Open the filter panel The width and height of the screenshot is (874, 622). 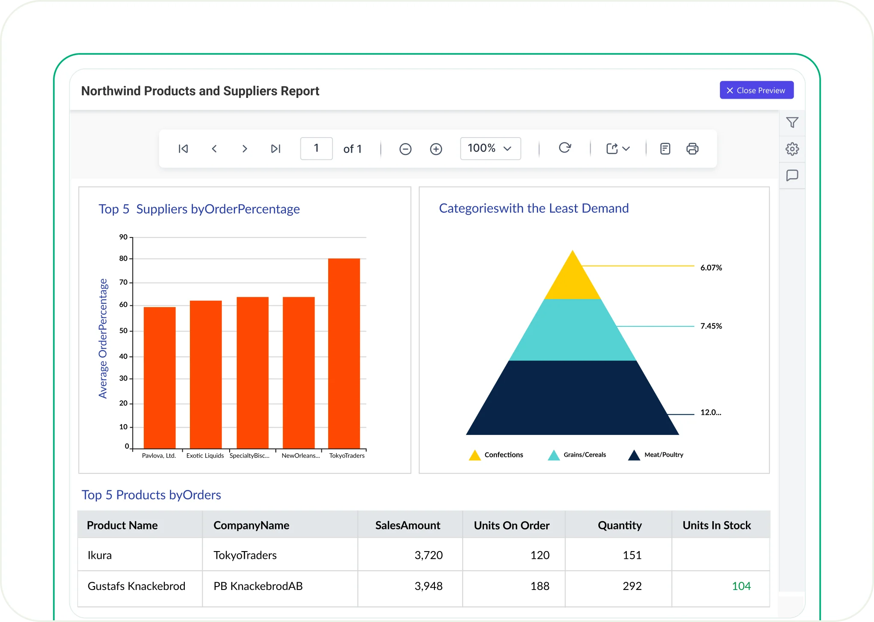tap(792, 123)
